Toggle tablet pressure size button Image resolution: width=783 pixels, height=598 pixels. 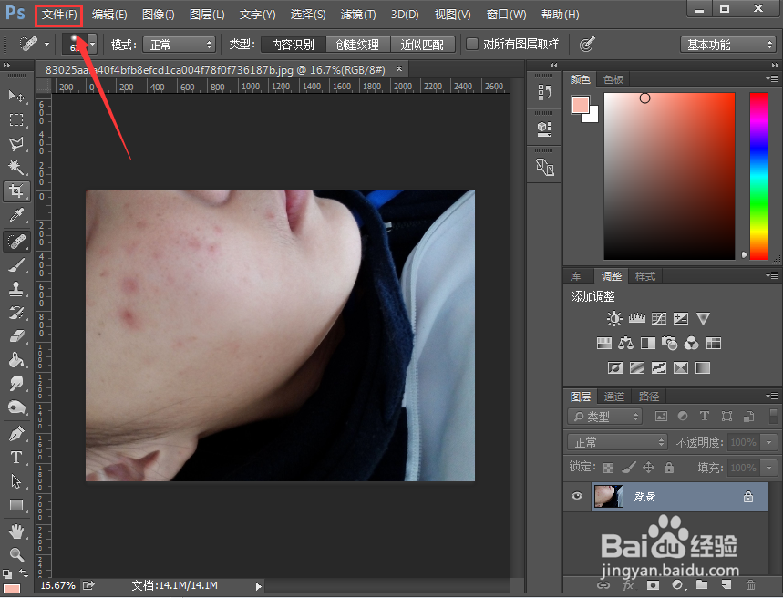point(587,45)
